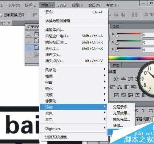The image size is (154, 144).
Task: Add a Color Balance adjustment (scales icon)
Action: coord(120,87)
